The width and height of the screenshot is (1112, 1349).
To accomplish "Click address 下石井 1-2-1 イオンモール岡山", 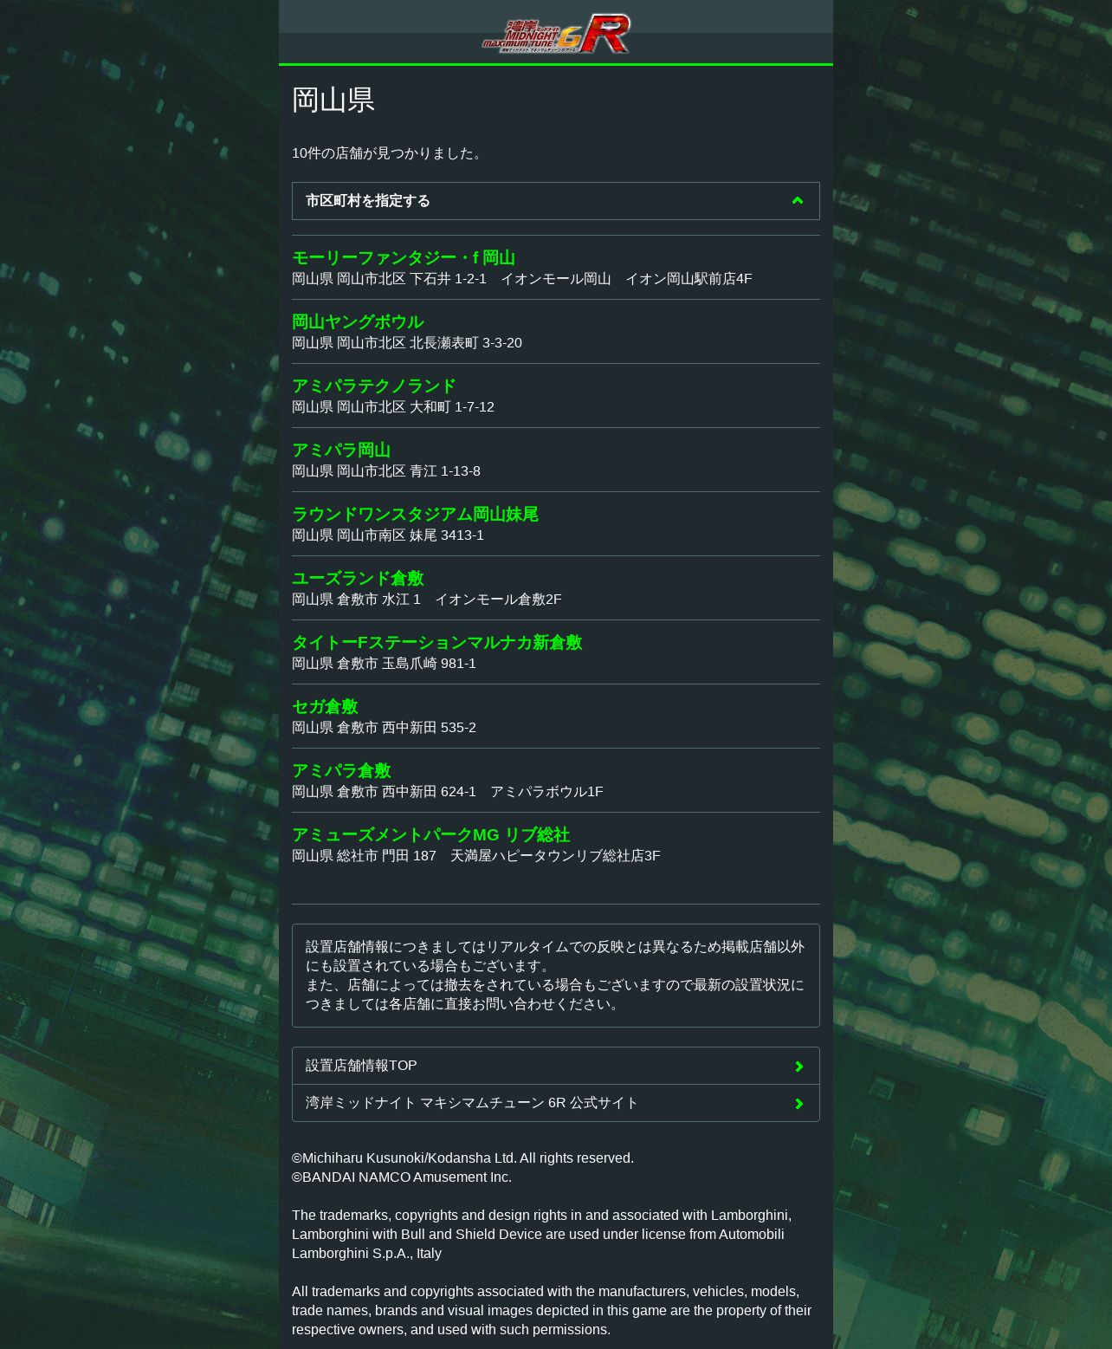I will pyautogui.click(x=522, y=279).
